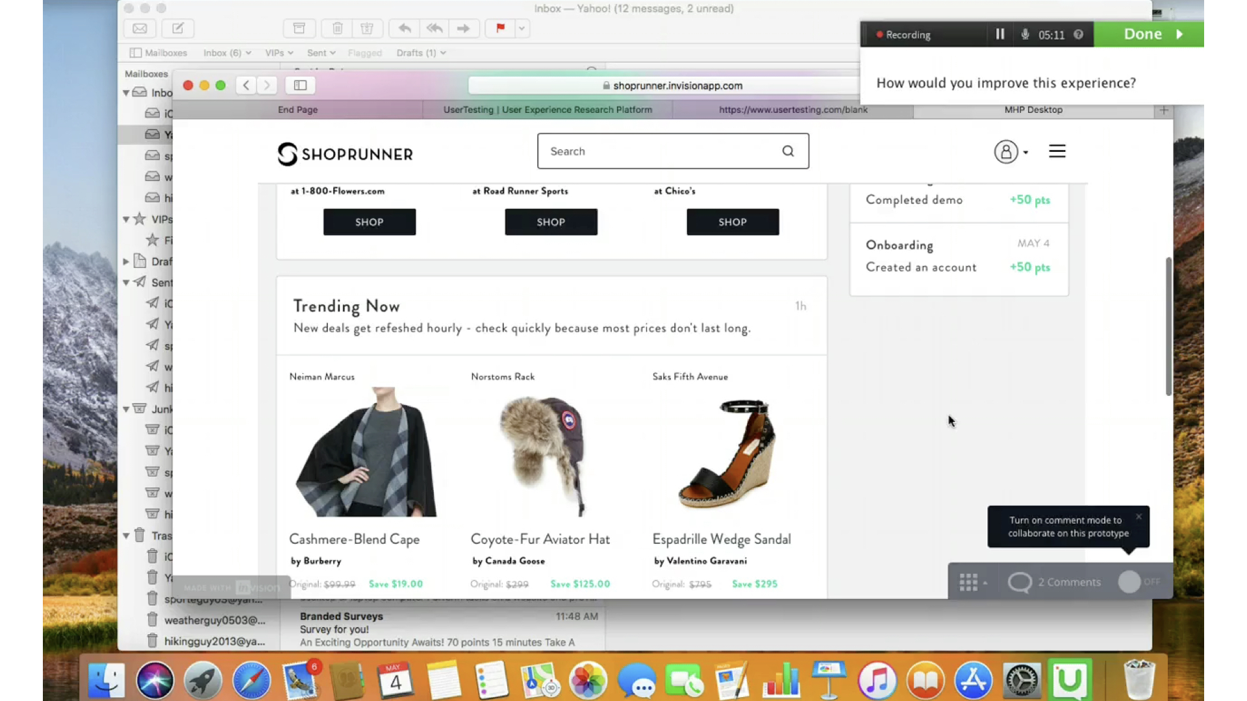Click the green Done button
Screen dimensions: 1247x701
coord(1149,34)
